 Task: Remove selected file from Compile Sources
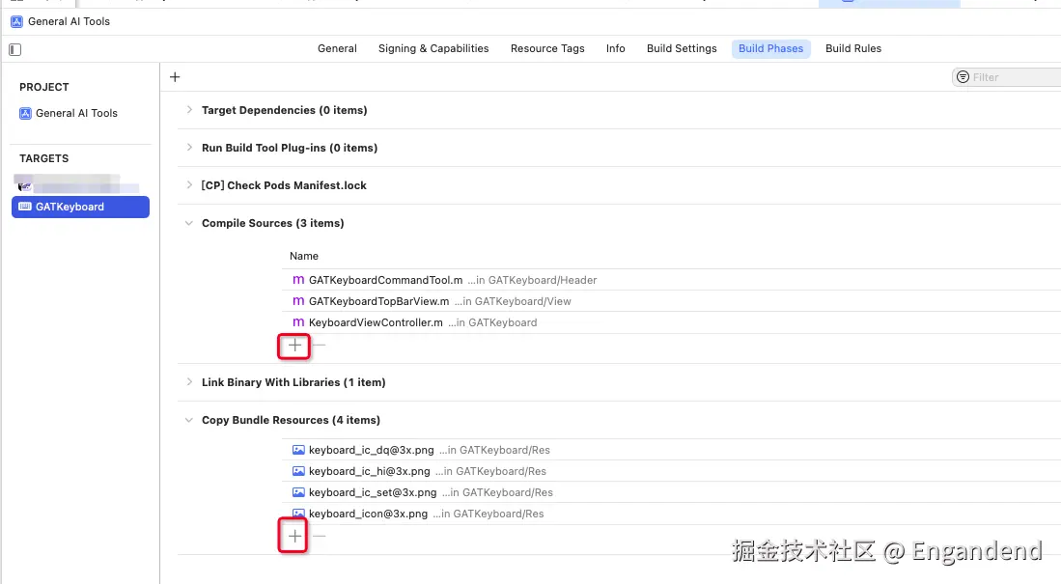coord(320,346)
